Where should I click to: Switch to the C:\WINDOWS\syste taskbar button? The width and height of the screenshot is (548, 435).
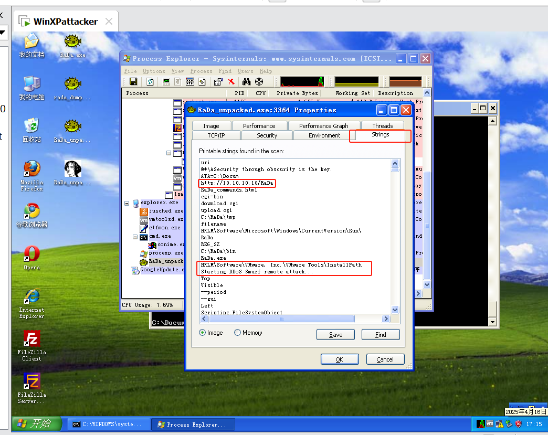[x=108, y=424]
